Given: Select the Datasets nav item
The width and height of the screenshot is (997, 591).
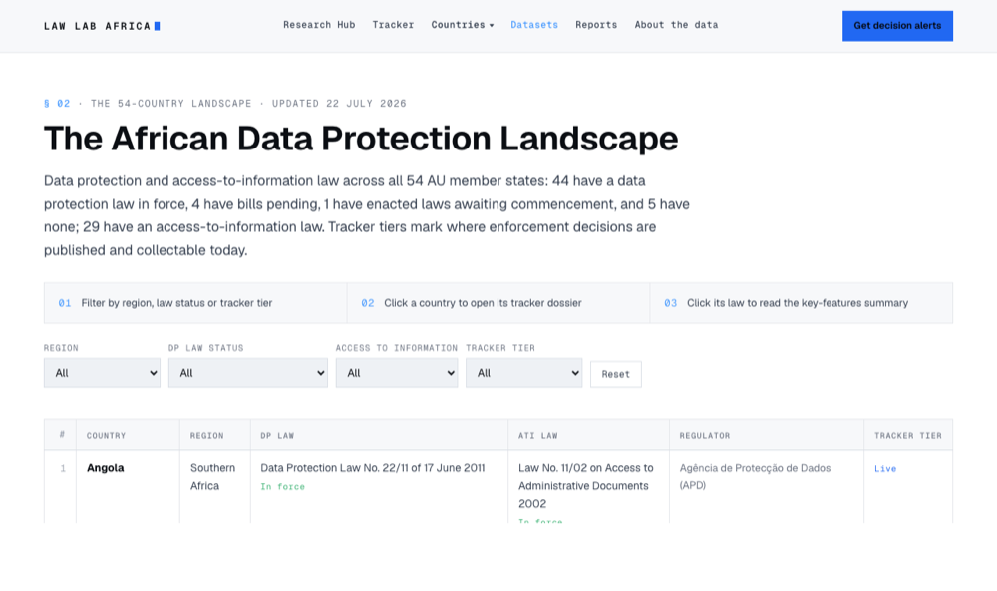Looking at the screenshot, I should click(x=534, y=25).
